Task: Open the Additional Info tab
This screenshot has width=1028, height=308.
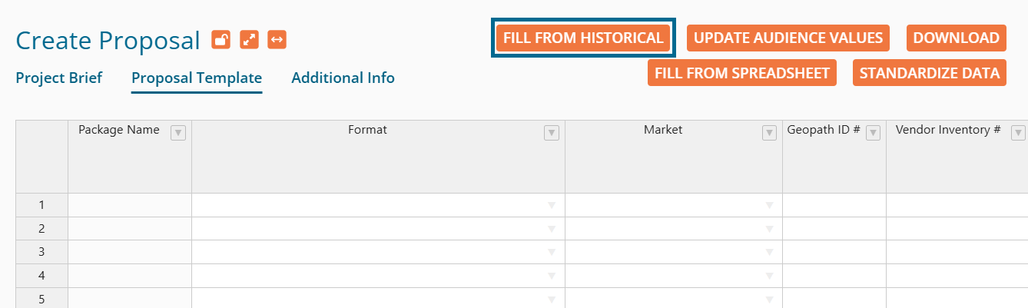Action: click(343, 78)
